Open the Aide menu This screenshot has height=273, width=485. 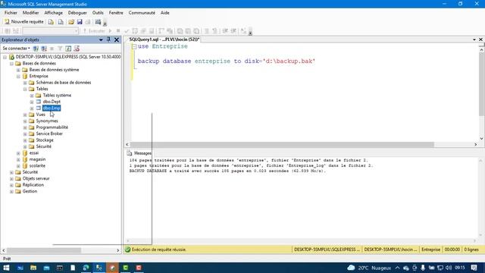click(x=165, y=13)
